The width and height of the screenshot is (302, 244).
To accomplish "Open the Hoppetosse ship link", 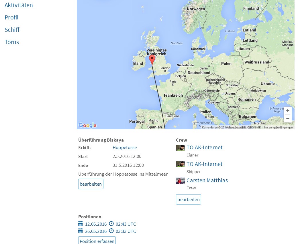I will [125, 148].
